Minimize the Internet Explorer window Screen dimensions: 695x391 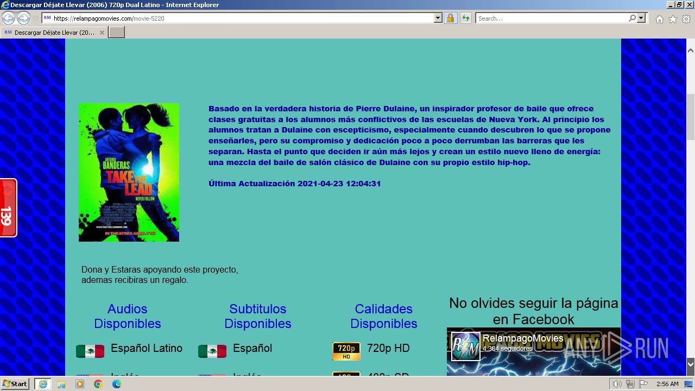click(671, 5)
